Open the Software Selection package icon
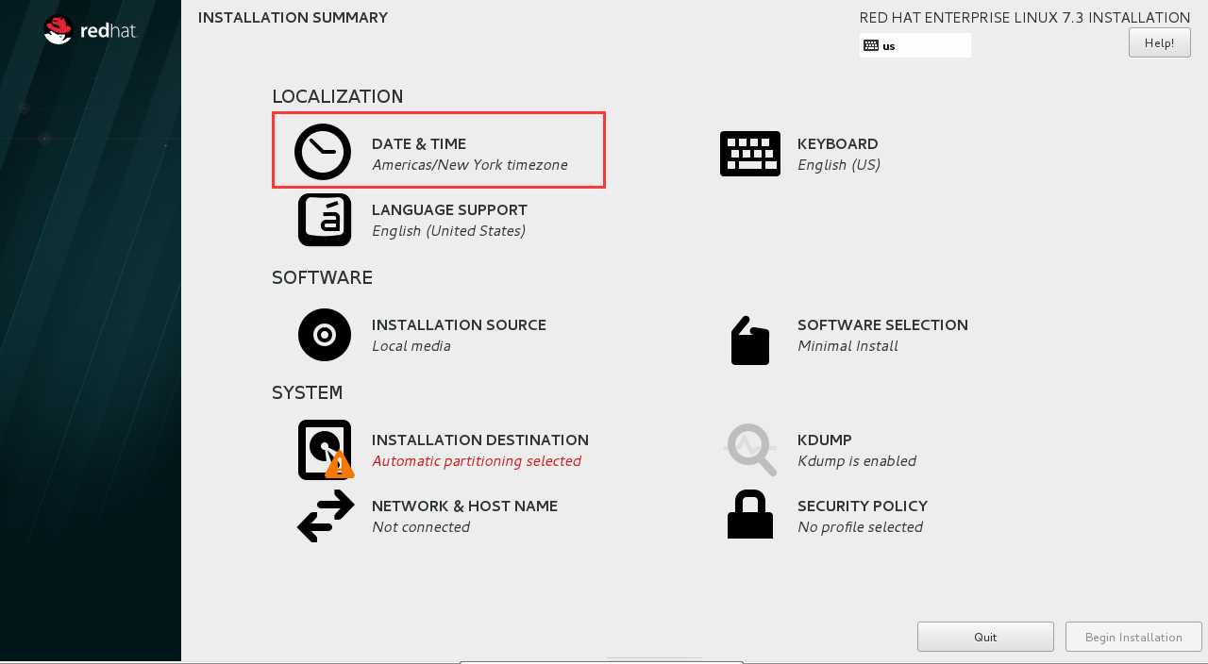The height and width of the screenshot is (664, 1208). click(750, 340)
